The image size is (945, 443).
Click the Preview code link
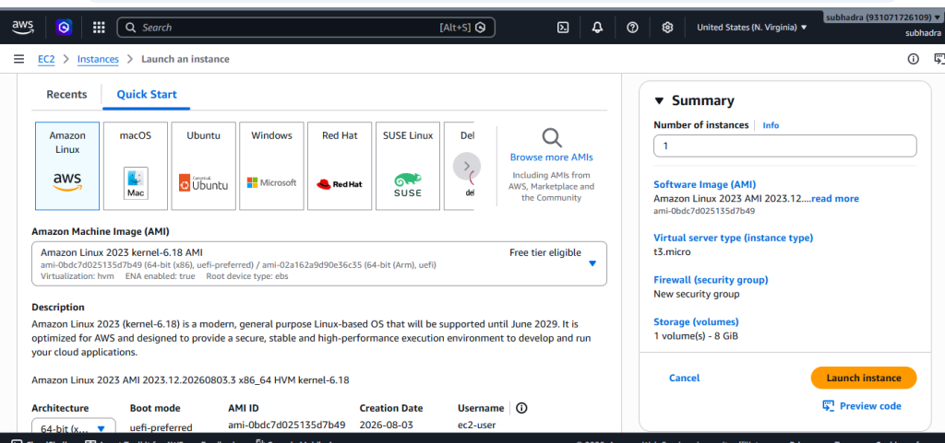pyautogui.click(x=870, y=406)
